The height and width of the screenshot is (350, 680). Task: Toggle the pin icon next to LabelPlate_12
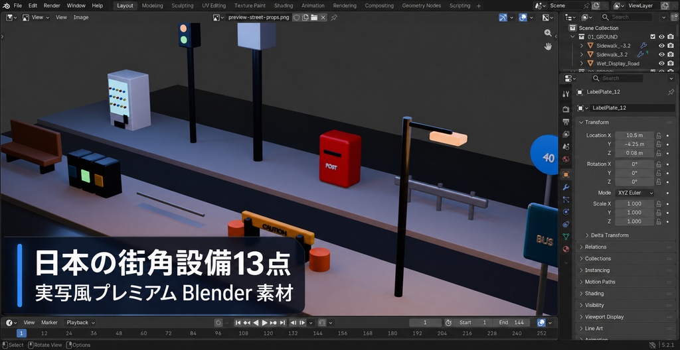(671, 92)
